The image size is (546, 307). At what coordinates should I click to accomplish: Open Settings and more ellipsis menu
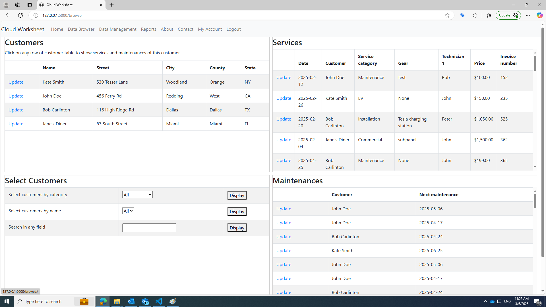coord(528,15)
